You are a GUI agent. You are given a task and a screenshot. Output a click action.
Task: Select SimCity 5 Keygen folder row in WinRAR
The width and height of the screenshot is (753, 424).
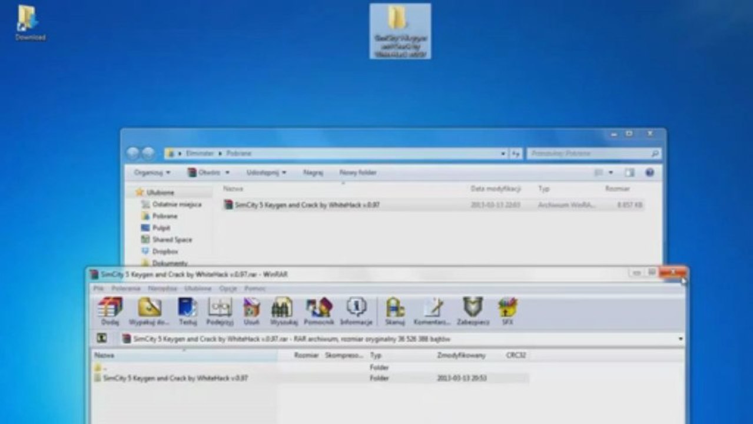pyautogui.click(x=311, y=378)
